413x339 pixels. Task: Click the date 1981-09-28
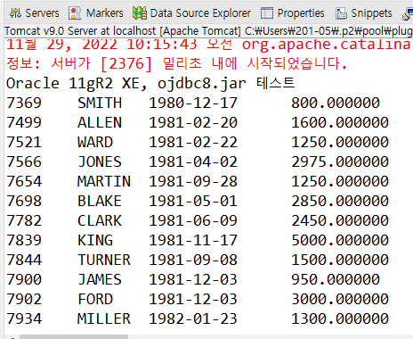coord(193,181)
